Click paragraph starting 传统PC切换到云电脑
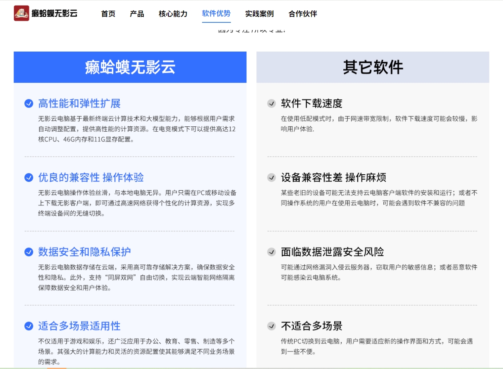Screen dimensions: 503x369 377,346
